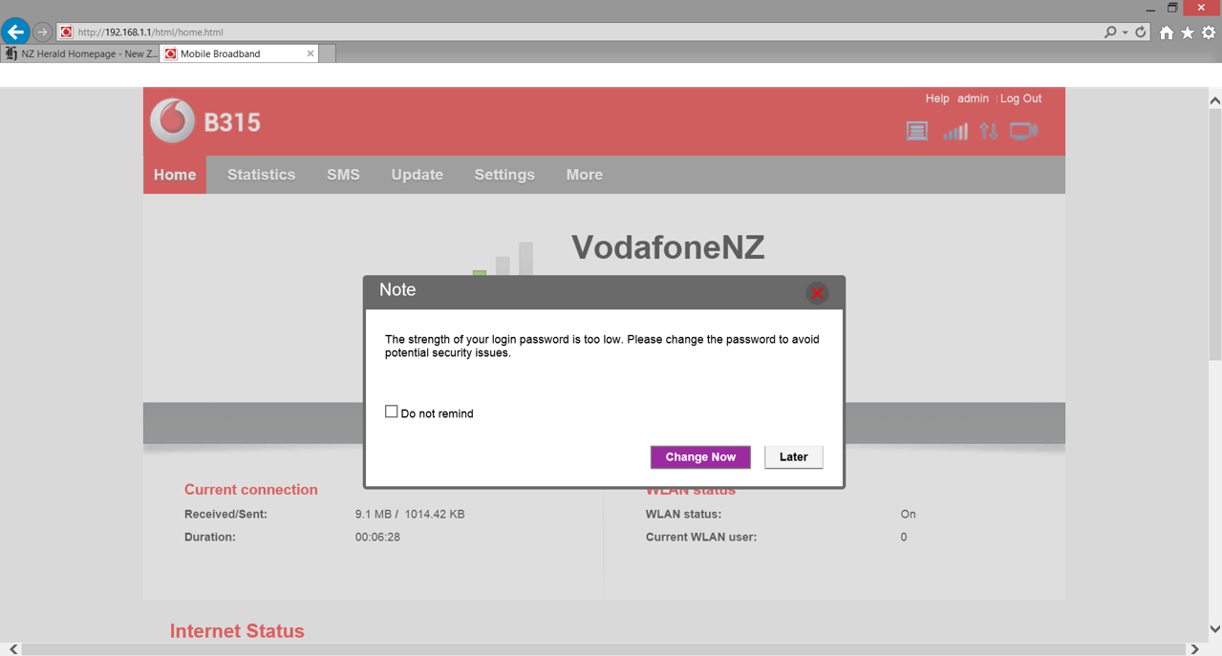Click the admin user link
The width and height of the screenshot is (1222, 656).
pyautogui.click(x=973, y=98)
